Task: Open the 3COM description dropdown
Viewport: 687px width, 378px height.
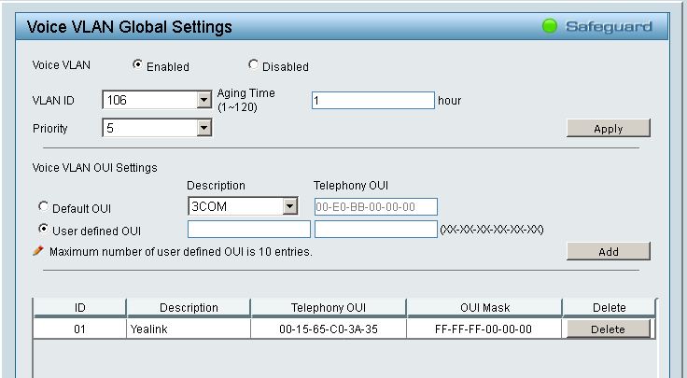Action: (289, 206)
